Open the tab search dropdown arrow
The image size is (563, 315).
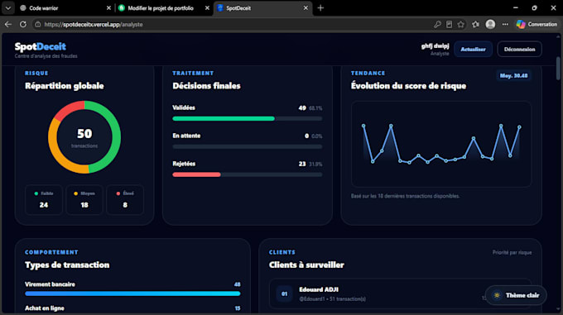point(8,8)
